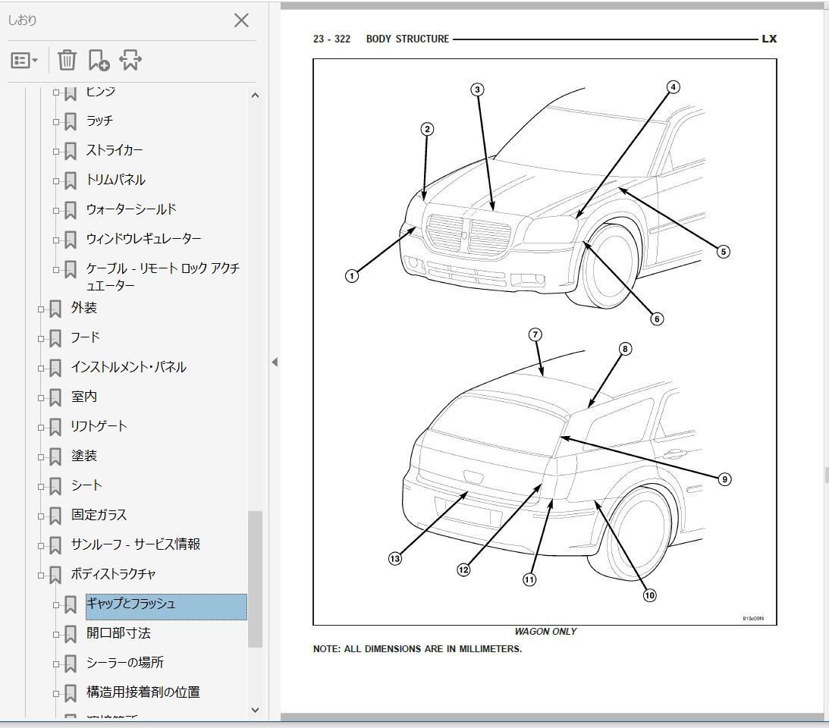The image size is (829, 728).
Task: Click the bookmark icon beside ウィンドウレギュレーター
Action: point(71,240)
